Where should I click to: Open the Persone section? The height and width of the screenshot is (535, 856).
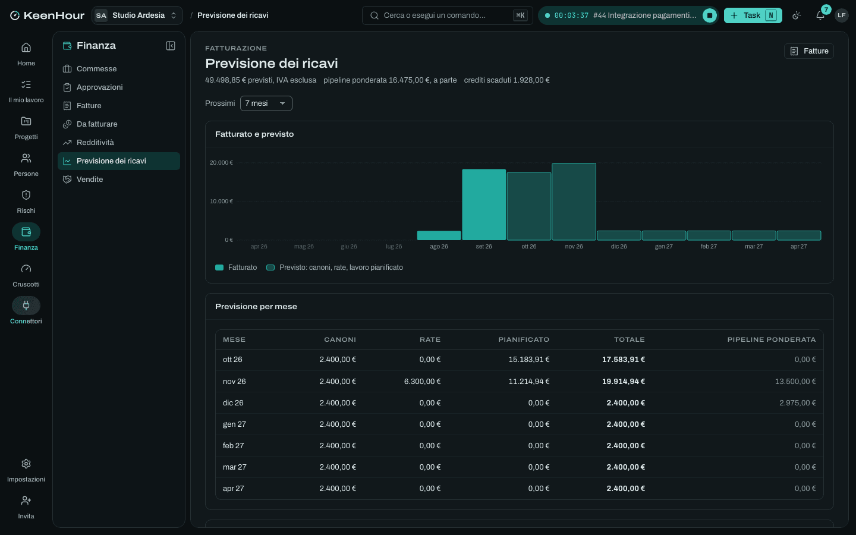26,164
